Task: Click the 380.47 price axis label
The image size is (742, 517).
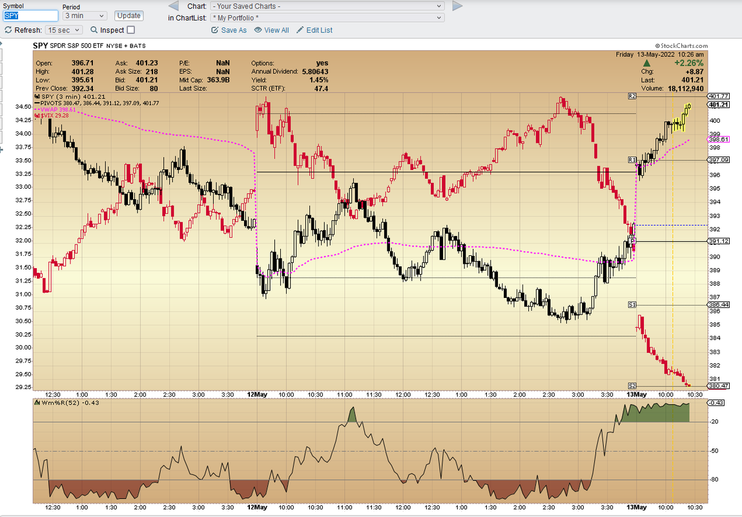Action: 718,385
